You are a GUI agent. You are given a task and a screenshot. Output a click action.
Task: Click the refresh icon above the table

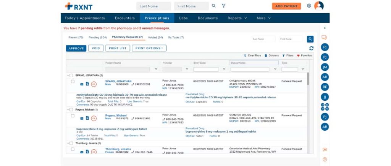[x=311, y=48]
